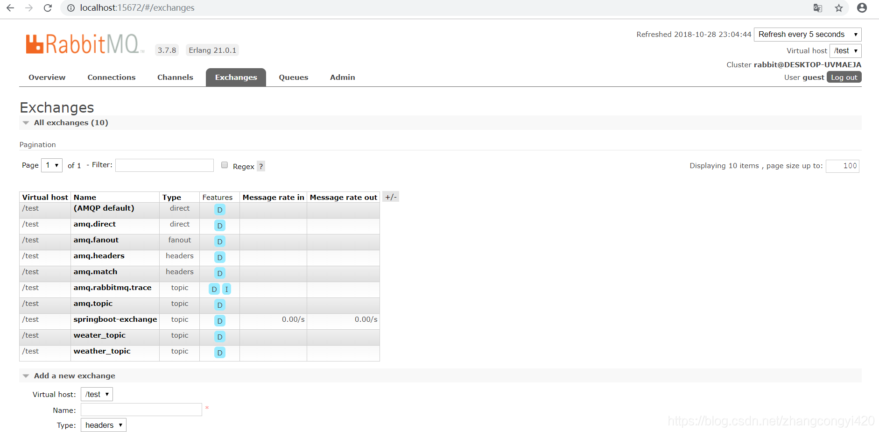Open the amq.rabbitmq.trace exchange link
879x432 pixels.
pos(113,288)
